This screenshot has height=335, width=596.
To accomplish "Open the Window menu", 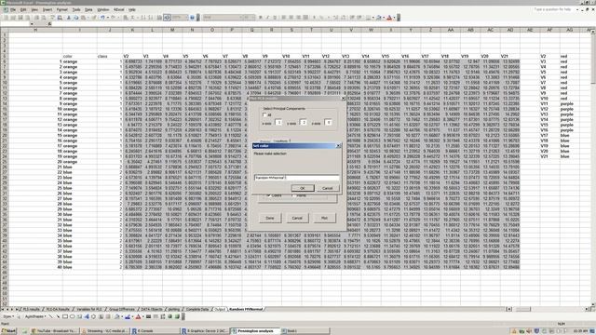I will click(x=103, y=9).
